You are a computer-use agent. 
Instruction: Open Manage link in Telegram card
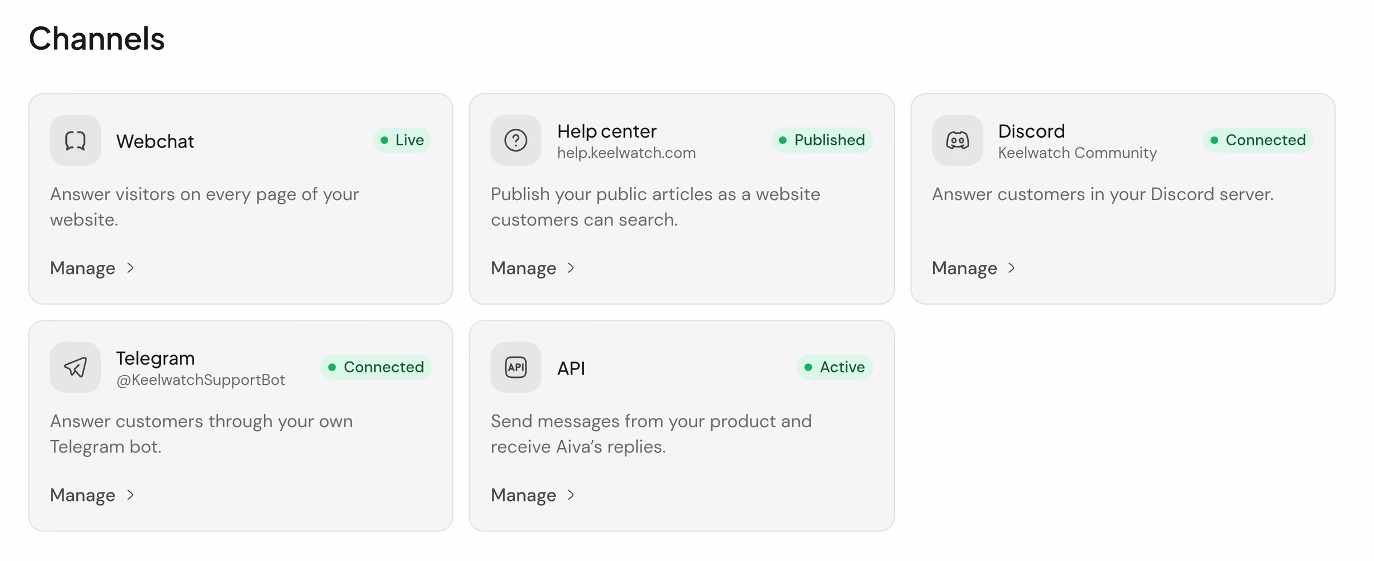(x=92, y=495)
